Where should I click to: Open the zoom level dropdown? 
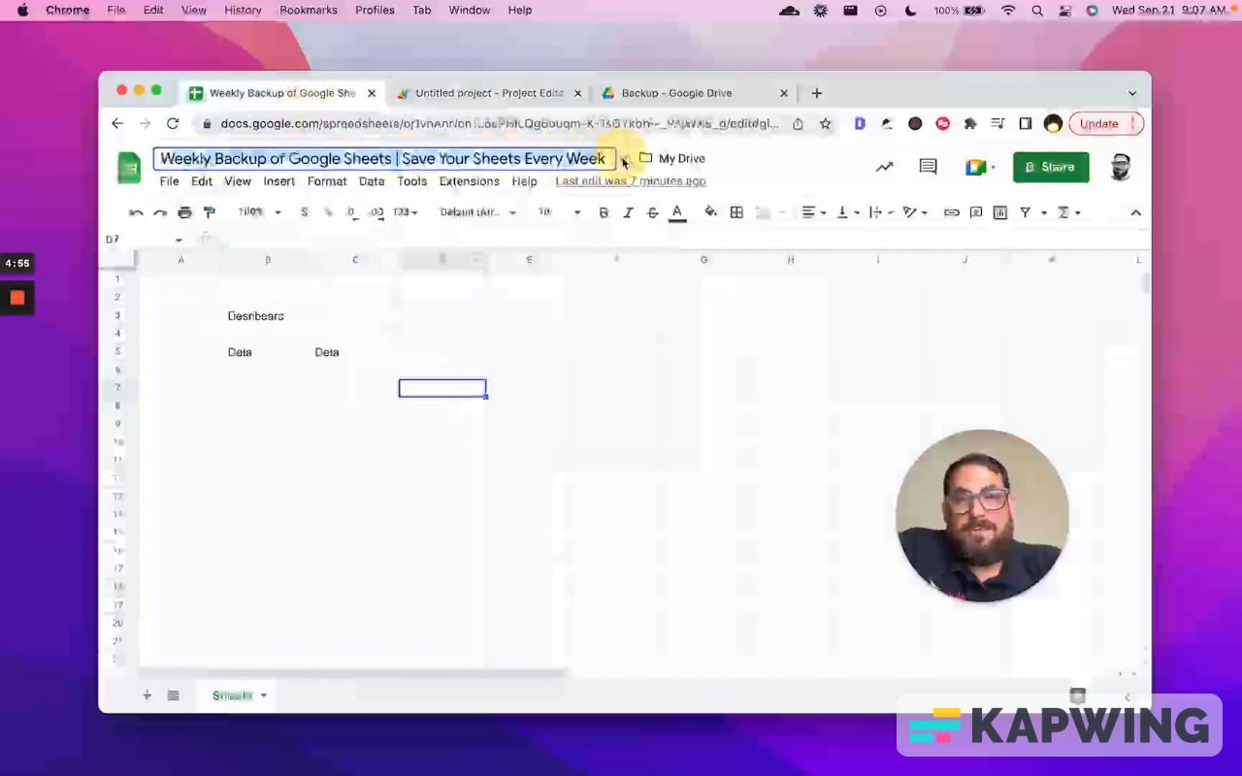259,212
